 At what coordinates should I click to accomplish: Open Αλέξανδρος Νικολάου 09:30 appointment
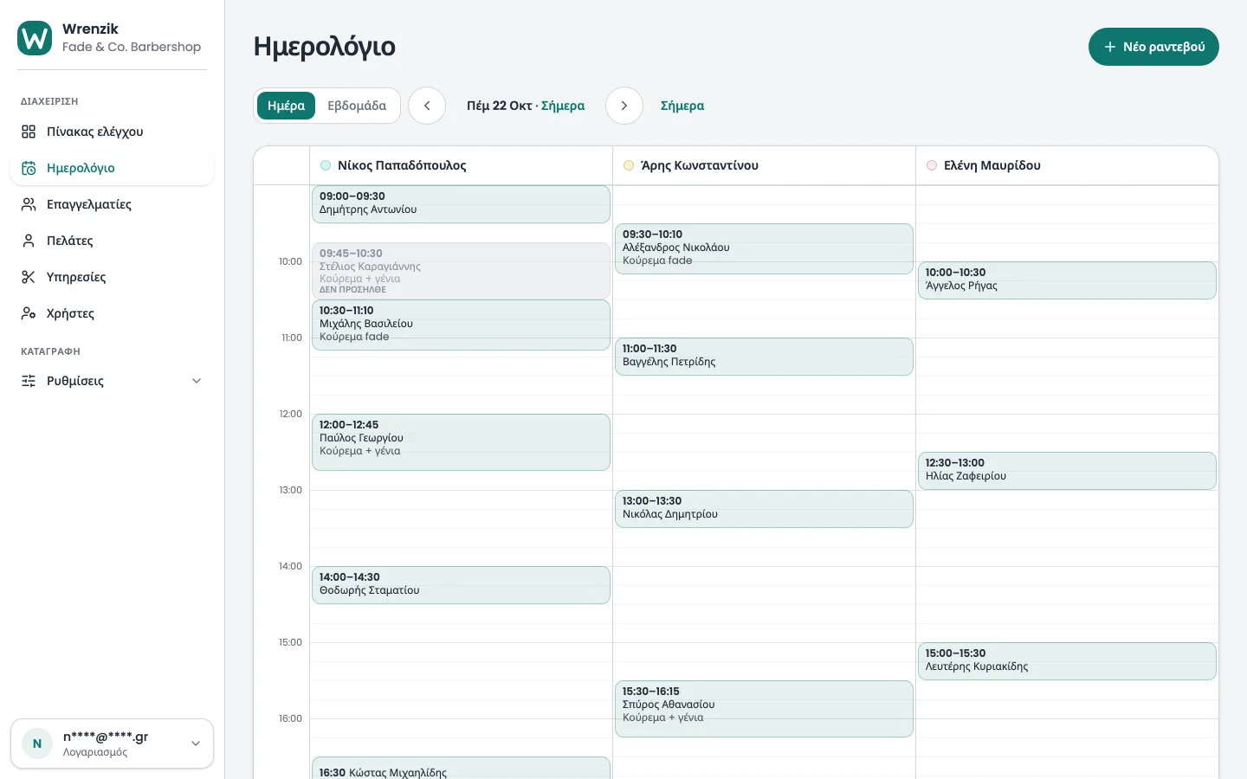(x=764, y=249)
